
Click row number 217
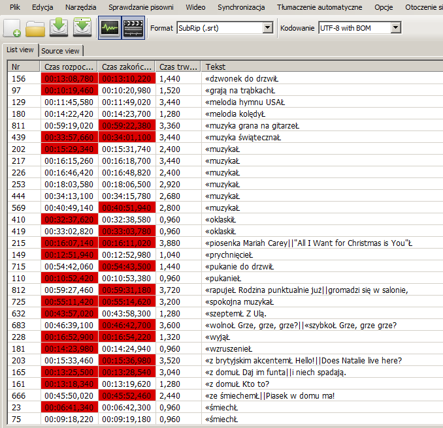[x=19, y=160]
